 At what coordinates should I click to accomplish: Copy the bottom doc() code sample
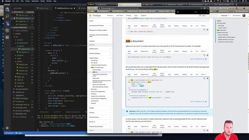[204, 130]
